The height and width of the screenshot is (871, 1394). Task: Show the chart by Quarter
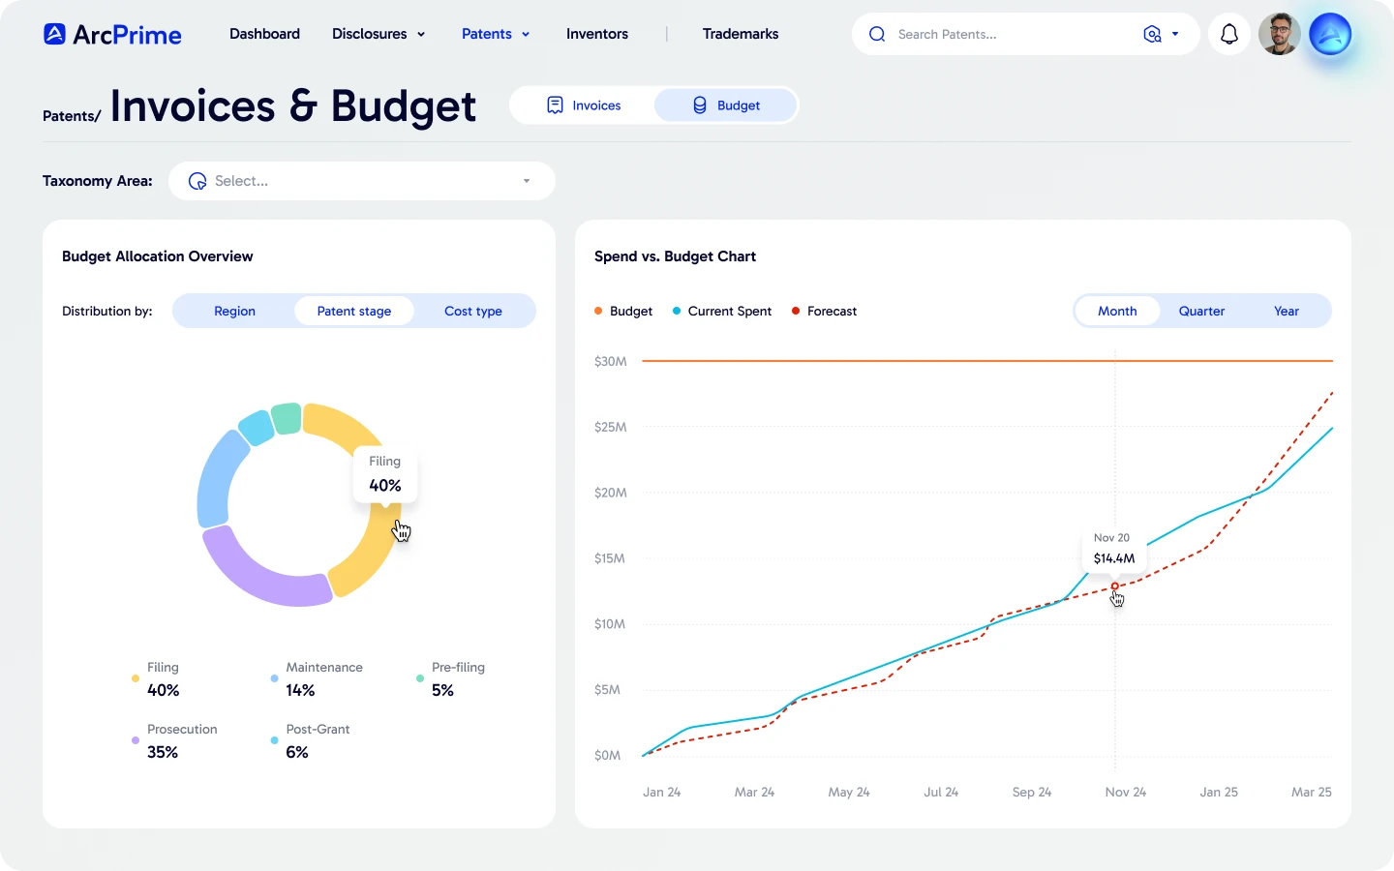tap(1201, 311)
